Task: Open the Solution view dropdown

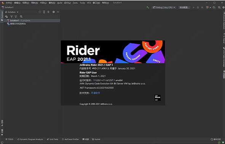Action: coord(12,12)
